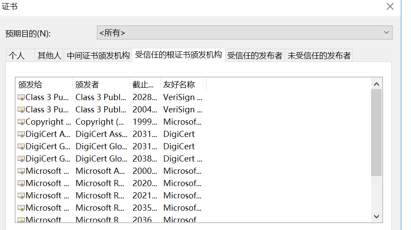Click certificate icon of DigiCert Glo... 2031 row

coord(21,147)
